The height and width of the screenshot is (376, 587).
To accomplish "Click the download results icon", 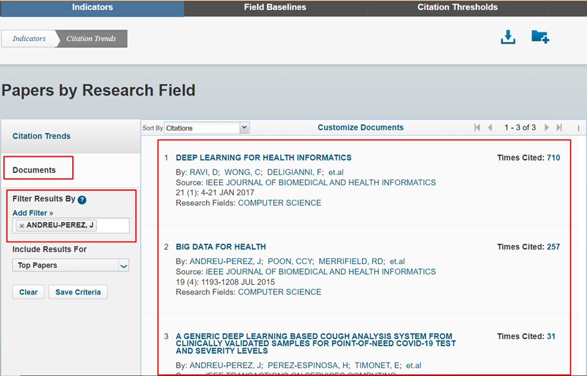I will tap(508, 37).
